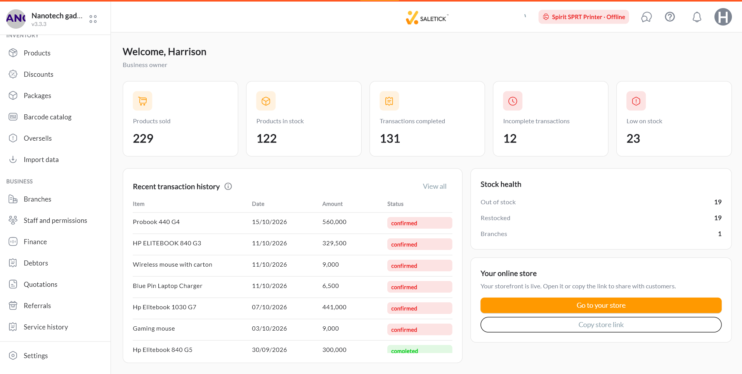
Task: Open the four-dot app switcher icon
Action: tap(93, 19)
